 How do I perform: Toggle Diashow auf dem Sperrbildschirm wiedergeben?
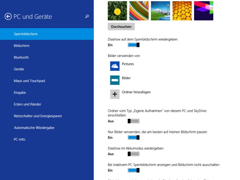pos(133,45)
